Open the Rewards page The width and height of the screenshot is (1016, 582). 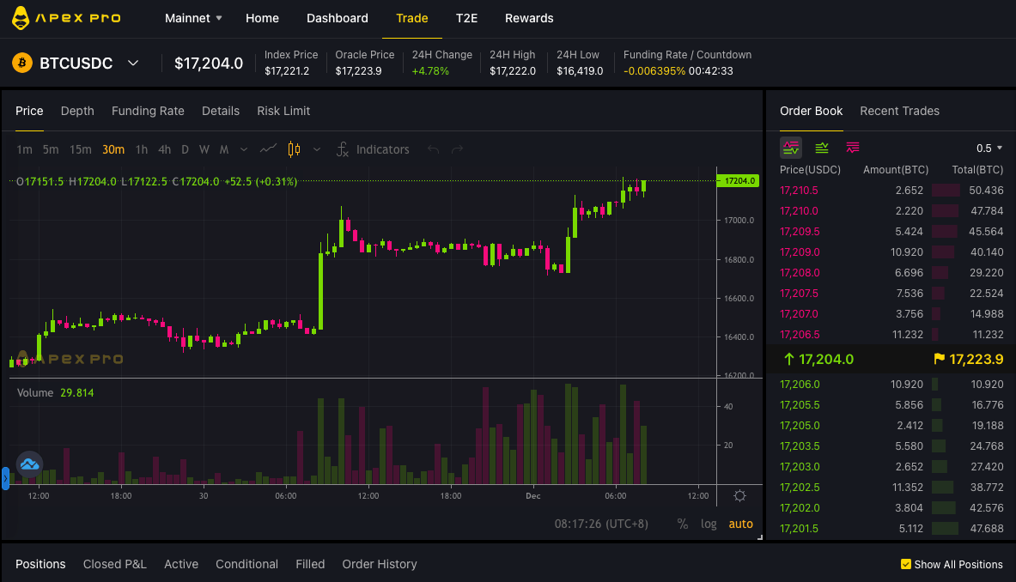pyautogui.click(x=529, y=18)
